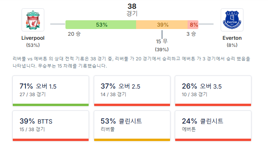
Task: Click the 27 / 38 경기 subtext
Action: [x=33, y=94]
